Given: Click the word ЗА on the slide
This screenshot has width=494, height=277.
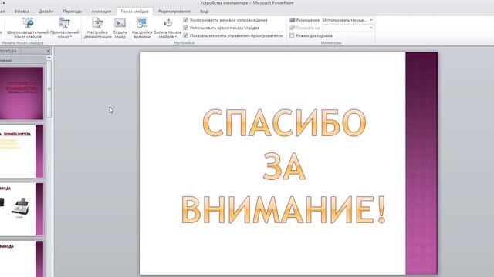Looking at the screenshot, I should (x=284, y=166).
